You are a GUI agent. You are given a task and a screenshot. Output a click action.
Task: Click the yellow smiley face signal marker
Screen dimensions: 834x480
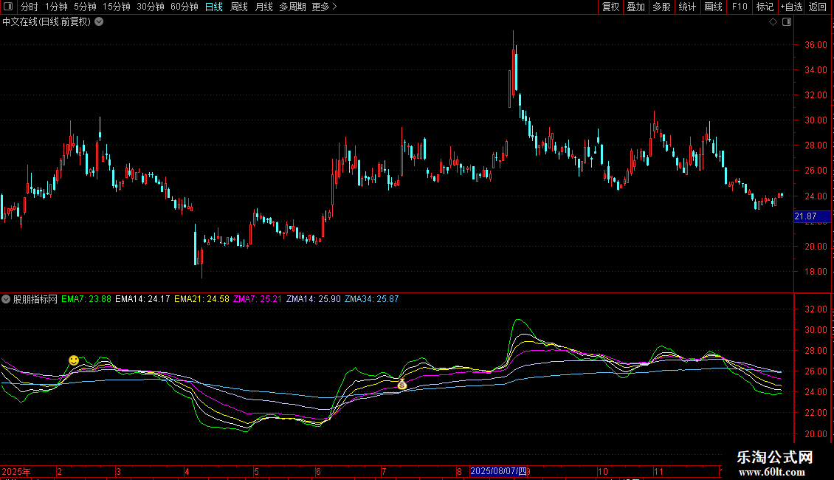(74, 360)
